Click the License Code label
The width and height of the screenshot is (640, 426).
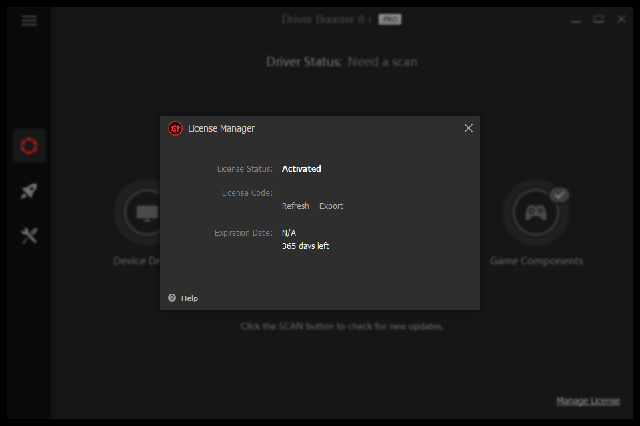point(247,193)
